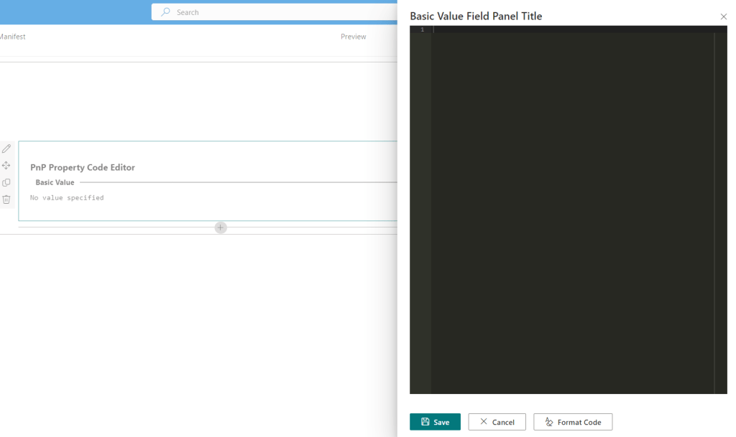Click the 'No value specified' text
The width and height of the screenshot is (736, 437).
(x=67, y=198)
